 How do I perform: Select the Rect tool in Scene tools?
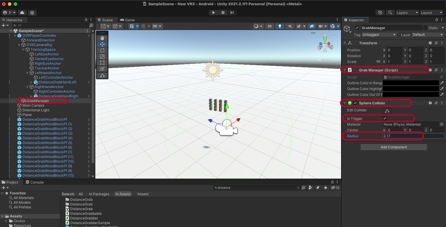[x=102, y=63]
